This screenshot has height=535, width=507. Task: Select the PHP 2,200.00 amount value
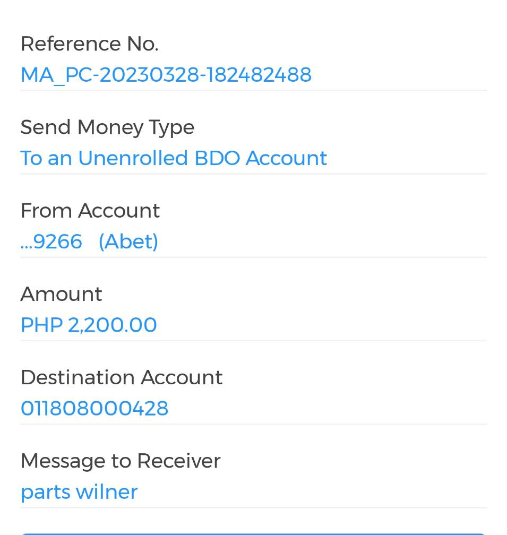pyautogui.click(x=89, y=325)
